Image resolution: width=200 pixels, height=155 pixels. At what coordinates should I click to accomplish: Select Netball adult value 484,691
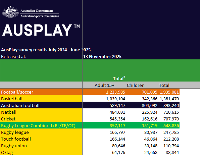pyautogui.click(x=117, y=112)
